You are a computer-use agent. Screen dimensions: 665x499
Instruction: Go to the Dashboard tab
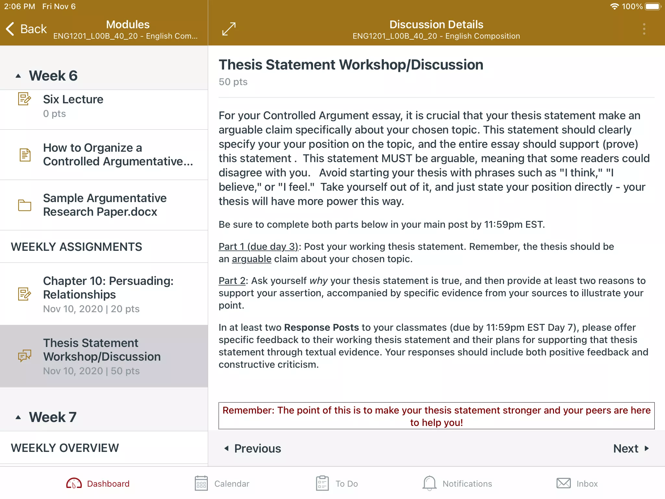(x=98, y=483)
